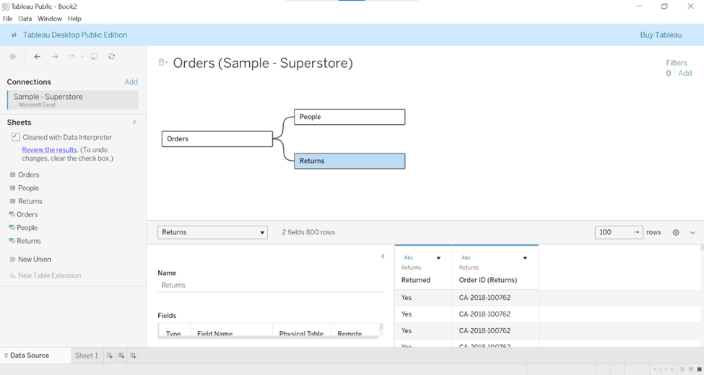Viewport: 704px width, 375px height.
Task: Expand the data grid panel chevron
Action: (692, 232)
